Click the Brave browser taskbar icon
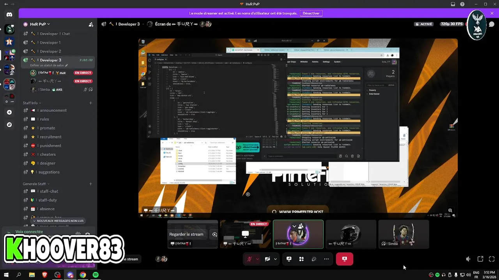 click(x=44, y=275)
